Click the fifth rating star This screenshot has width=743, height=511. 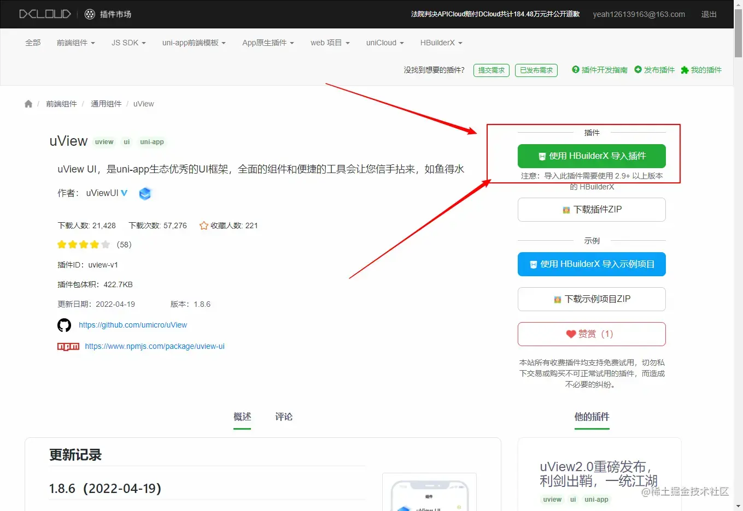point(106,244)
